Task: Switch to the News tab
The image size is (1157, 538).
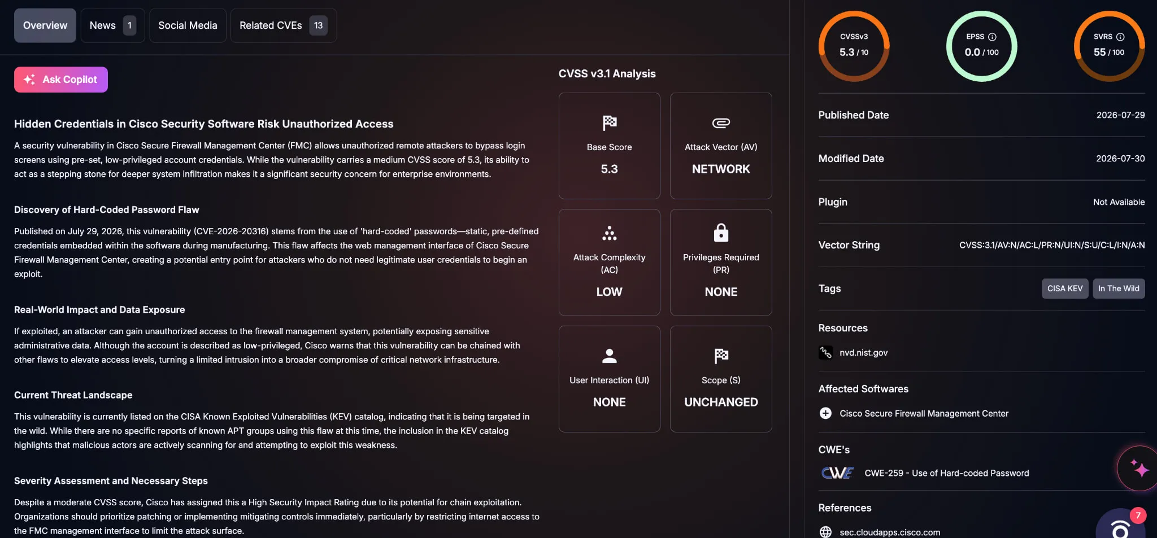Action: coord(112,25)
